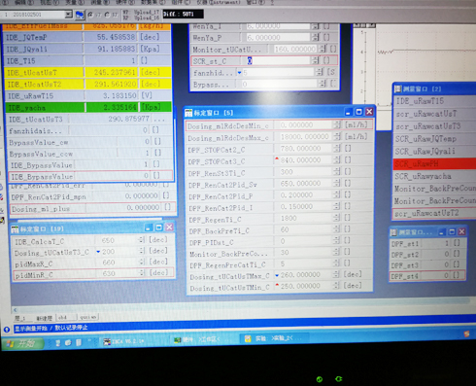Click the horizontal scrollbar left arrow

coord(15,310)
